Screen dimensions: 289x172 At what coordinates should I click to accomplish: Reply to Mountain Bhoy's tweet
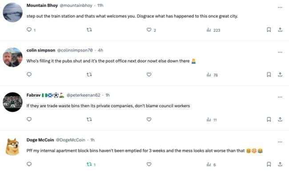(29, 30)
